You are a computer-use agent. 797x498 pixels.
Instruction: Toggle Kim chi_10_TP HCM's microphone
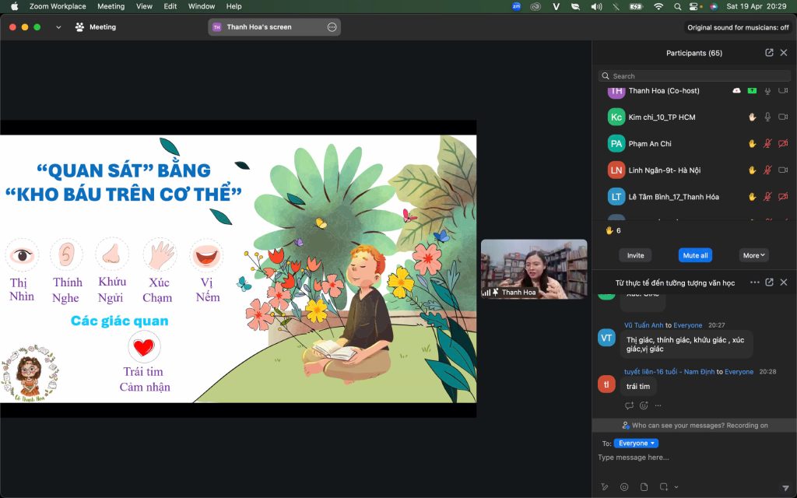click(x=767, y=117)
